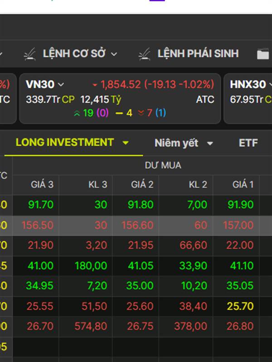Click the gavel icon beside LỆNH CƠ SỞ

coord(30,54)
